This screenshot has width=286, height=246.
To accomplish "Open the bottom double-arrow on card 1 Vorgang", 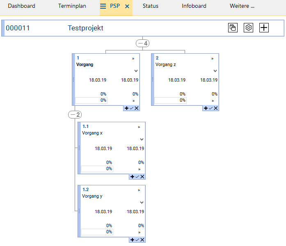I will point(133,101).
